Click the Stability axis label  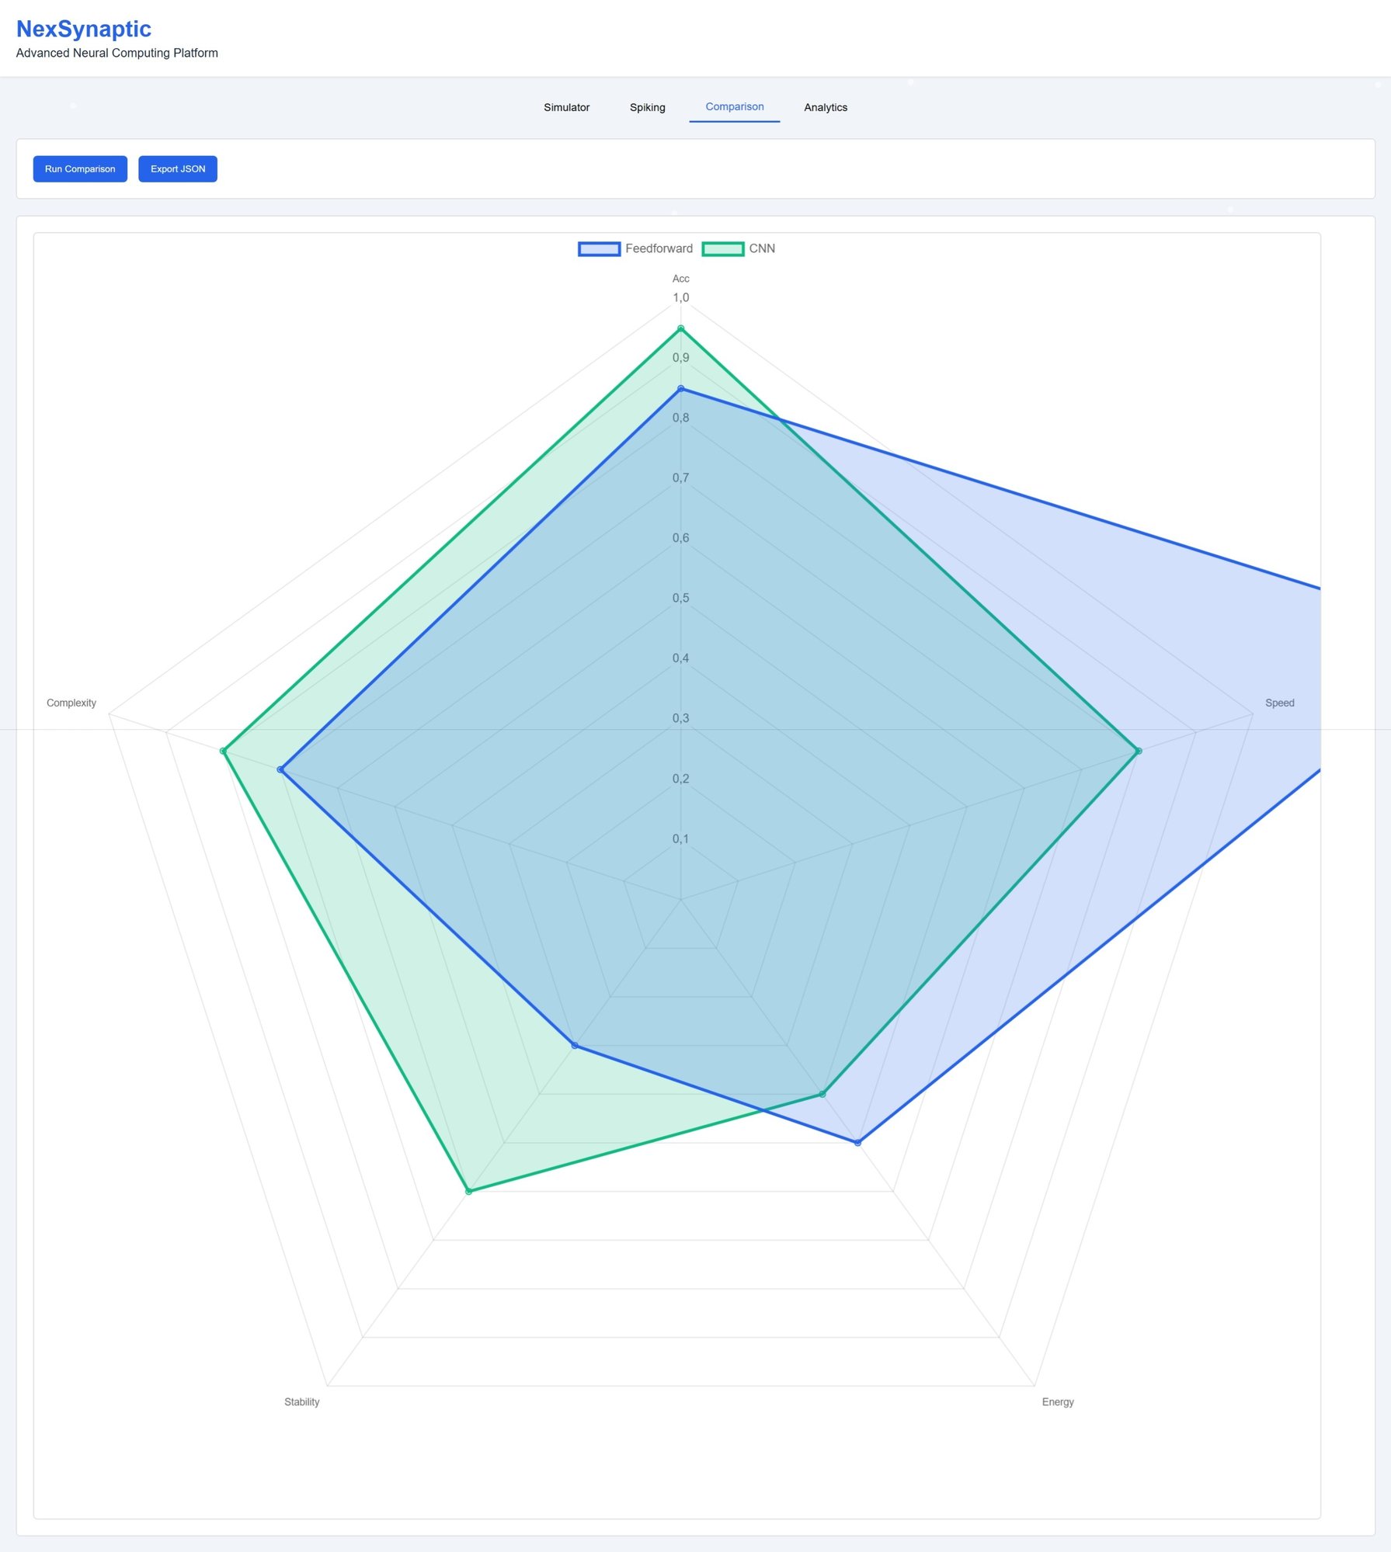[301, 1401]
